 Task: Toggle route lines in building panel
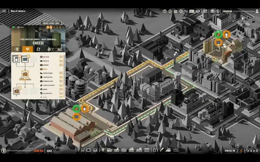51,27
